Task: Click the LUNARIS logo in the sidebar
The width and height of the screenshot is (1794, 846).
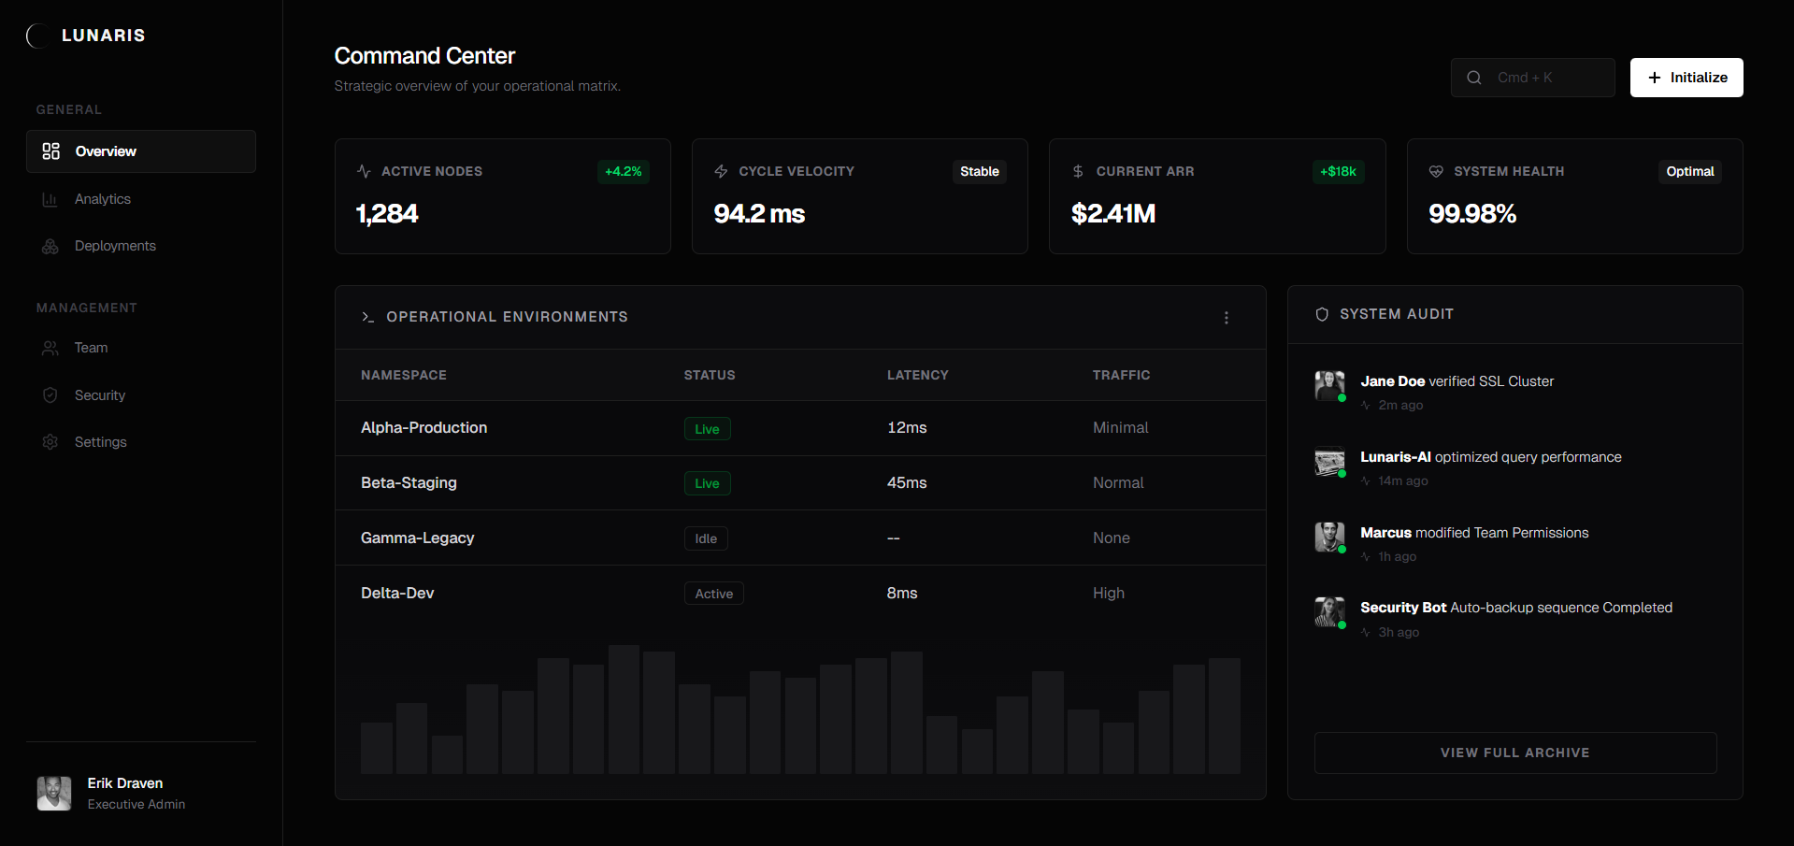Action: click(x=85, y=36)
